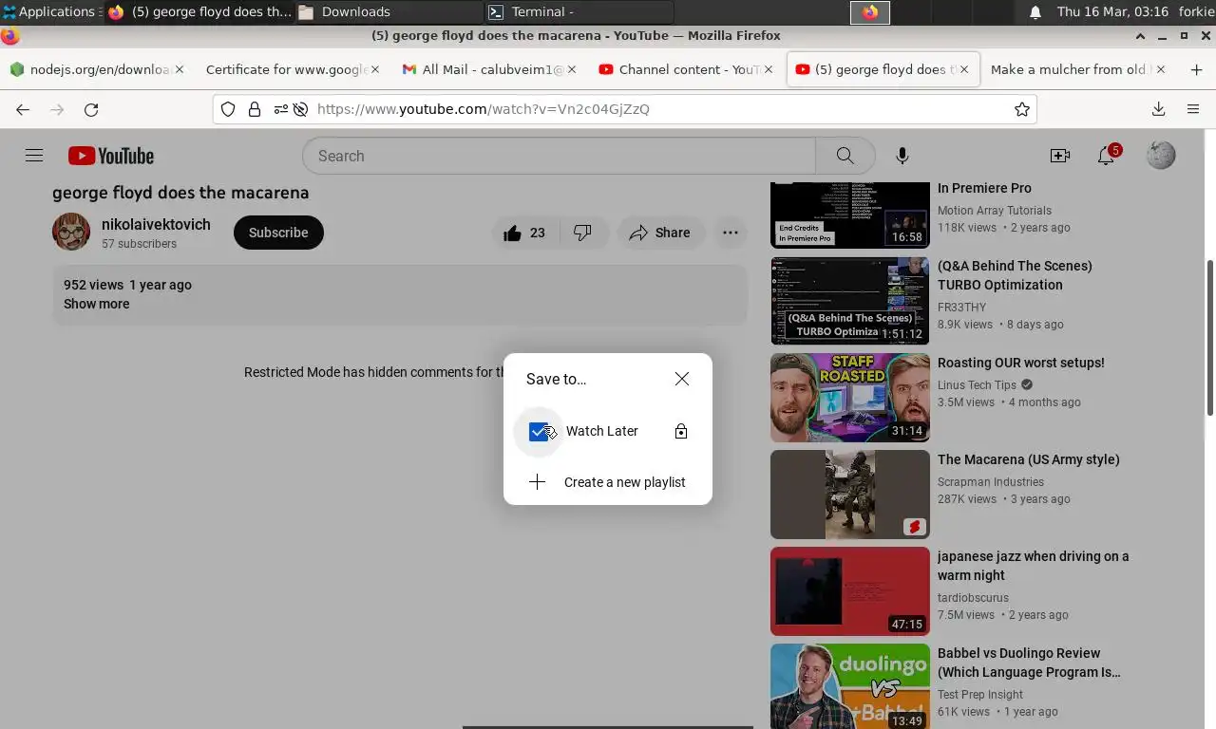Close the nodejs.org tab
This screenshot has width=1216, height=729.
pyautogui.click(x=179, y=69)
